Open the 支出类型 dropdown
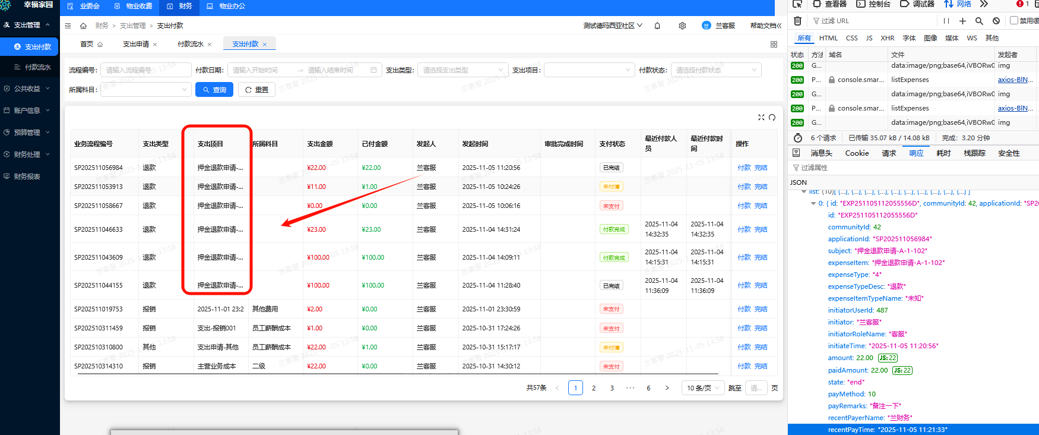 coord(463,70)
